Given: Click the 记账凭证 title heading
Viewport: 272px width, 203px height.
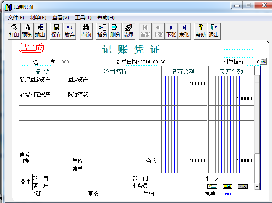Looking at the screenshot, I should (x=131, y=50).
